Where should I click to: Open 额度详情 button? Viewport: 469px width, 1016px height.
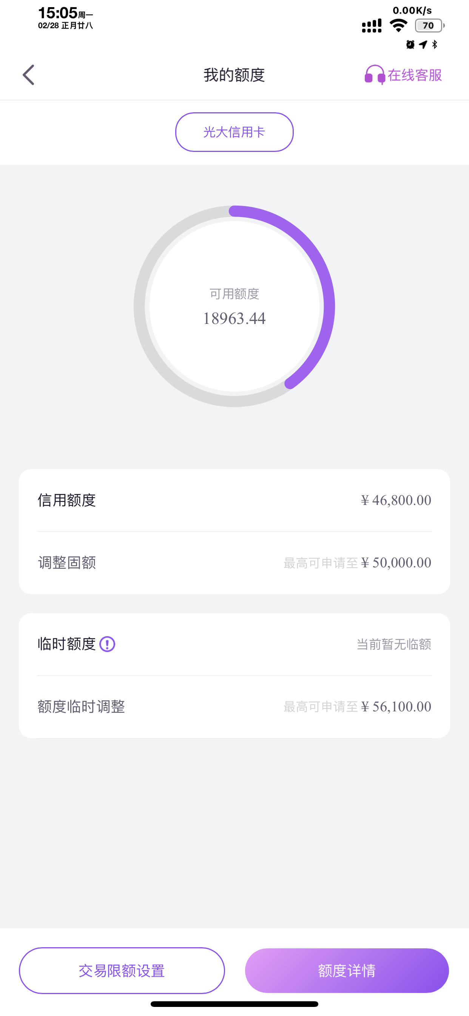[x=347, y=971]
